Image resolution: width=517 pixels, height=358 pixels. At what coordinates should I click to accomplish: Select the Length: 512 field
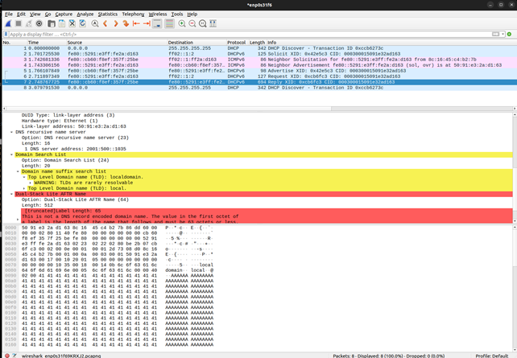pos(37,205)
